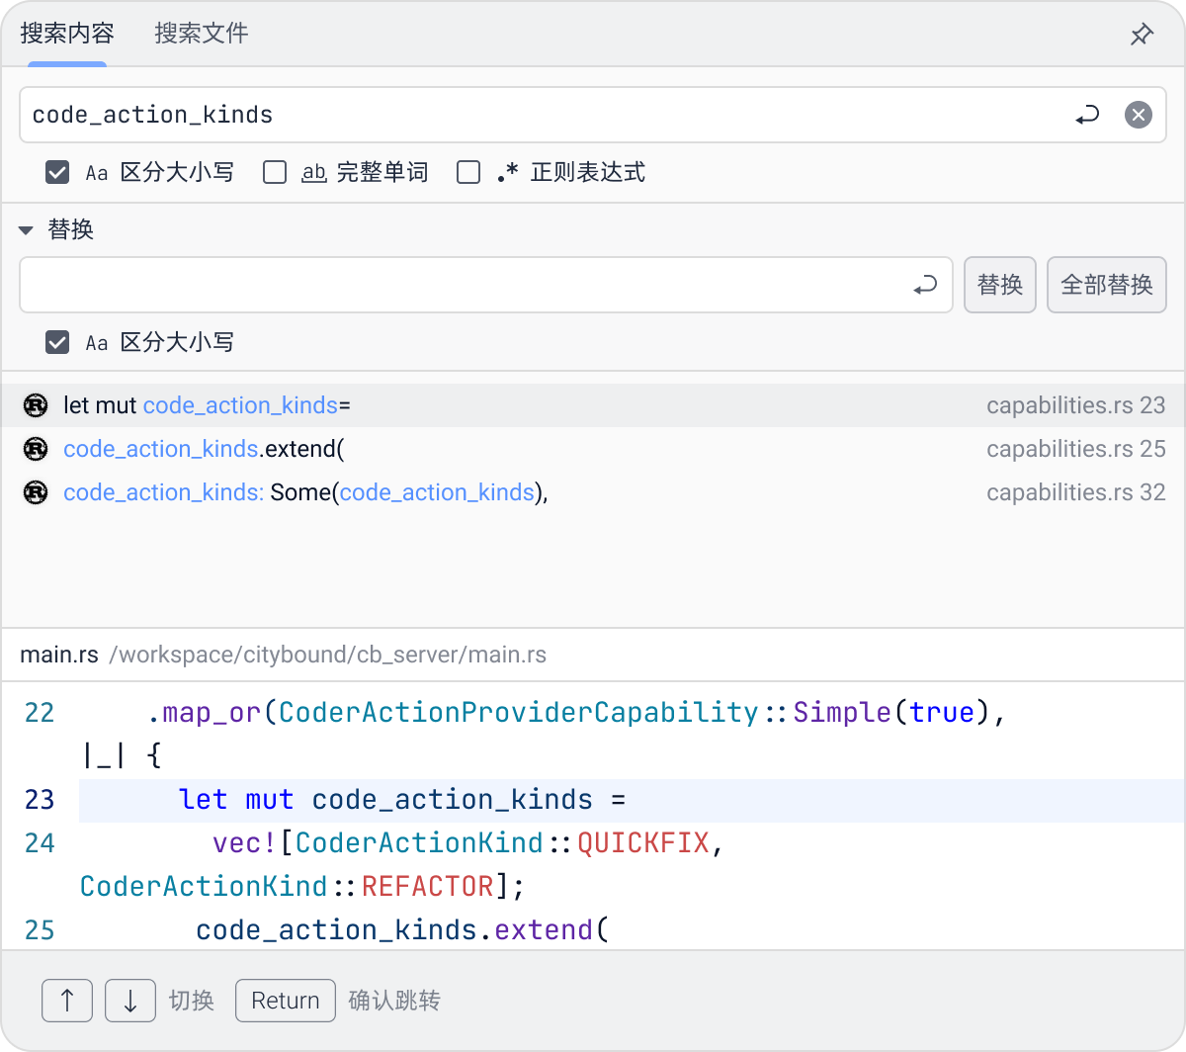The width and height of the screenshot is (1186, 1052).
Task: Click preview line number 22
Action: coord(40,713)
